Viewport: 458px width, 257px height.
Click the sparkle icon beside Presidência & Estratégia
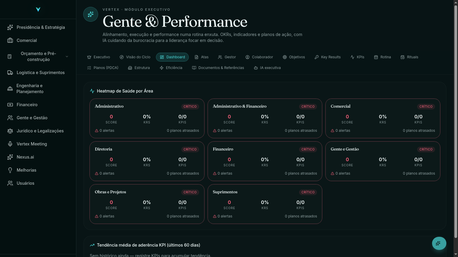10,27
